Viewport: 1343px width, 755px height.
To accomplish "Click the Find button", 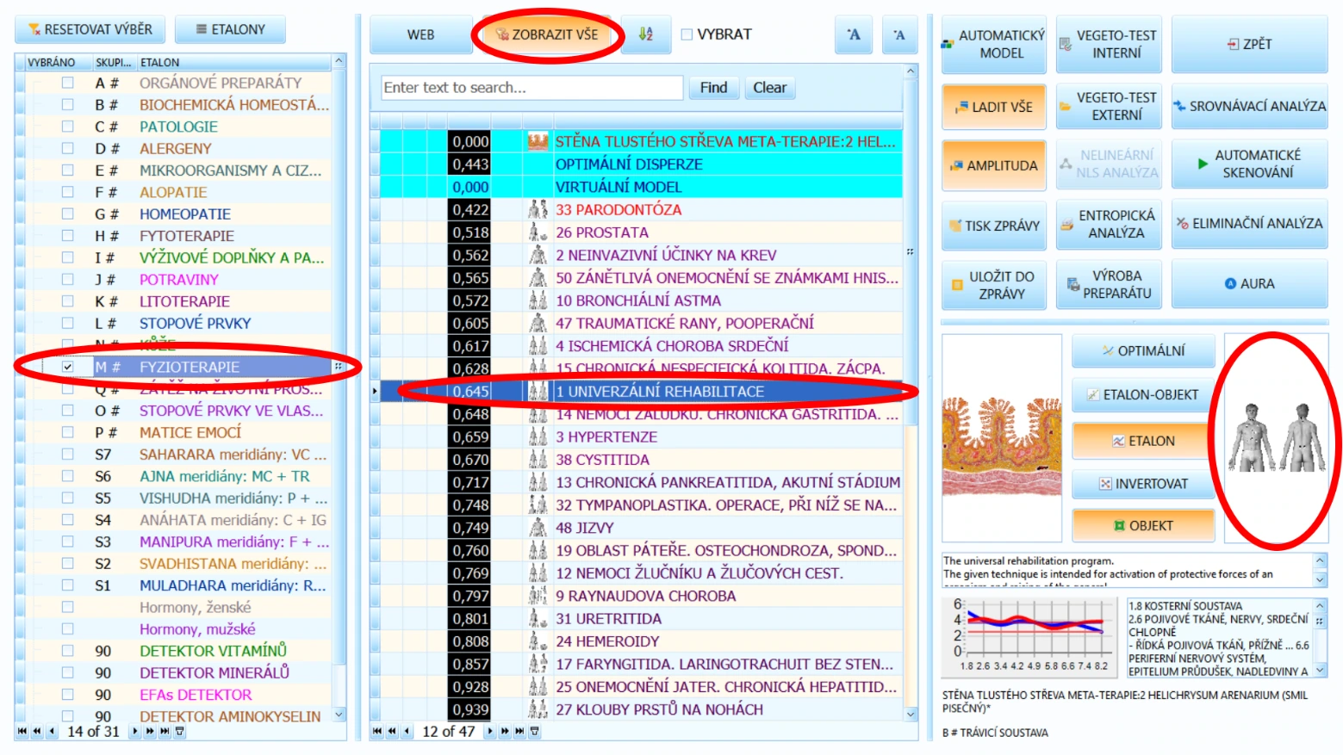I will (x=713, y=88).
